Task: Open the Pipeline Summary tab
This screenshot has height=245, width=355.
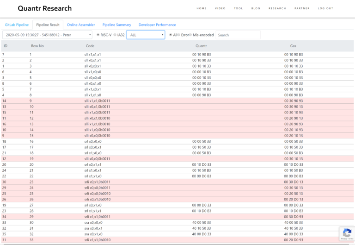Action: (117, 25)
